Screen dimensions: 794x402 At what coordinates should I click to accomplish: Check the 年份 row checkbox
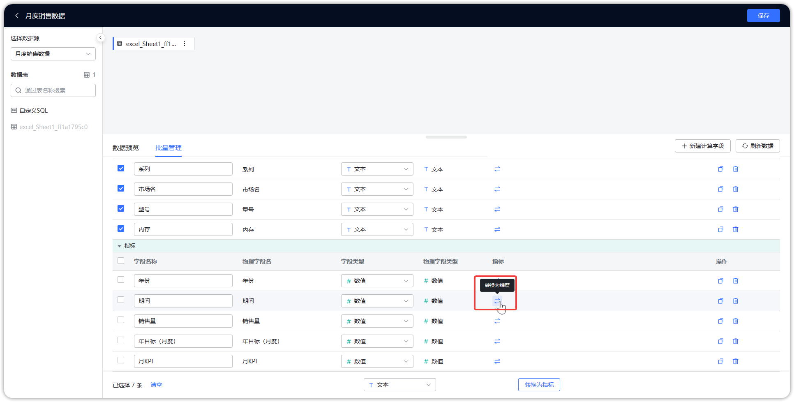coord(121,280)
